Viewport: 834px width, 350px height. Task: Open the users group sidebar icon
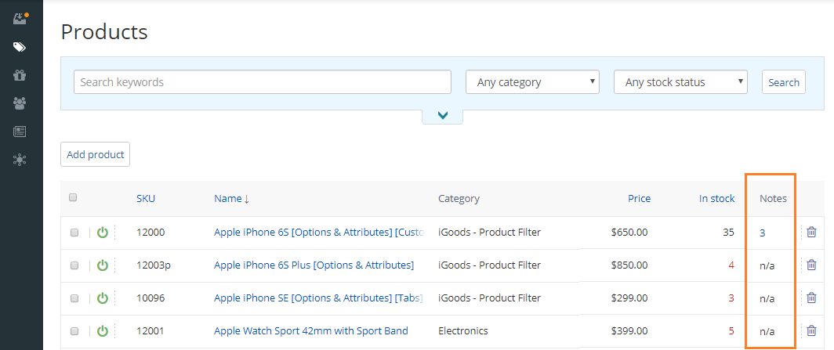20,103
